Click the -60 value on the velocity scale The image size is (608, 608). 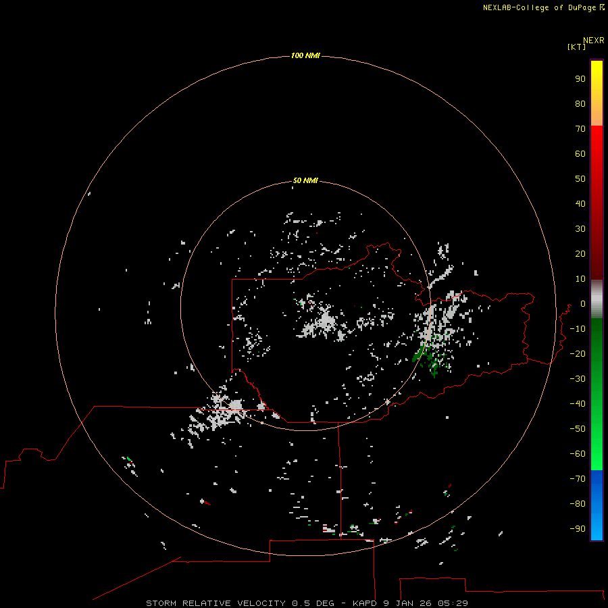578,454
